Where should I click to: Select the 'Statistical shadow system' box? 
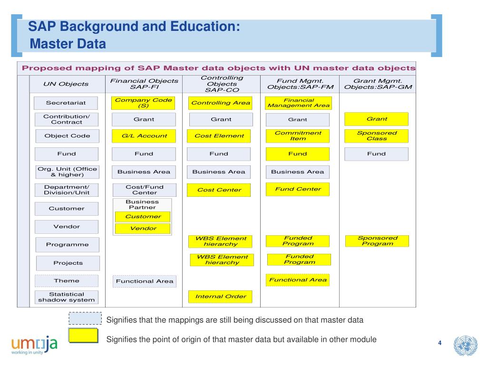pos(67,297)
